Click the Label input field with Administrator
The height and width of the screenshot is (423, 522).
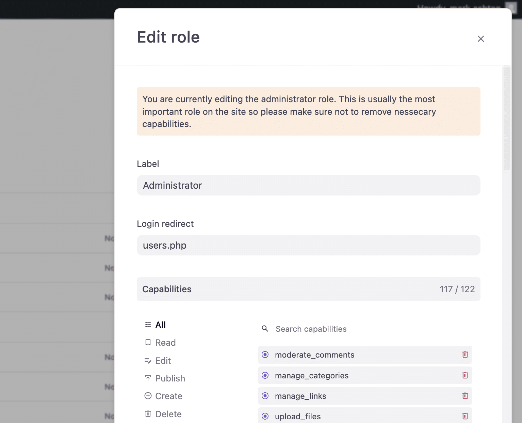pos(308,185)
